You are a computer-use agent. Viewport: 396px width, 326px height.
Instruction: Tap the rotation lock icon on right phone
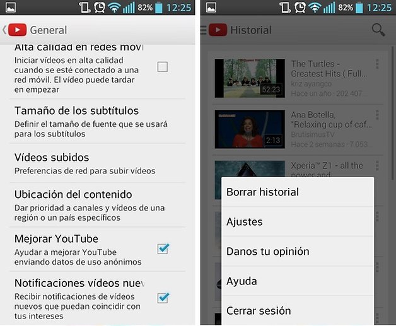pyautogui.click(x=285, y=8)
